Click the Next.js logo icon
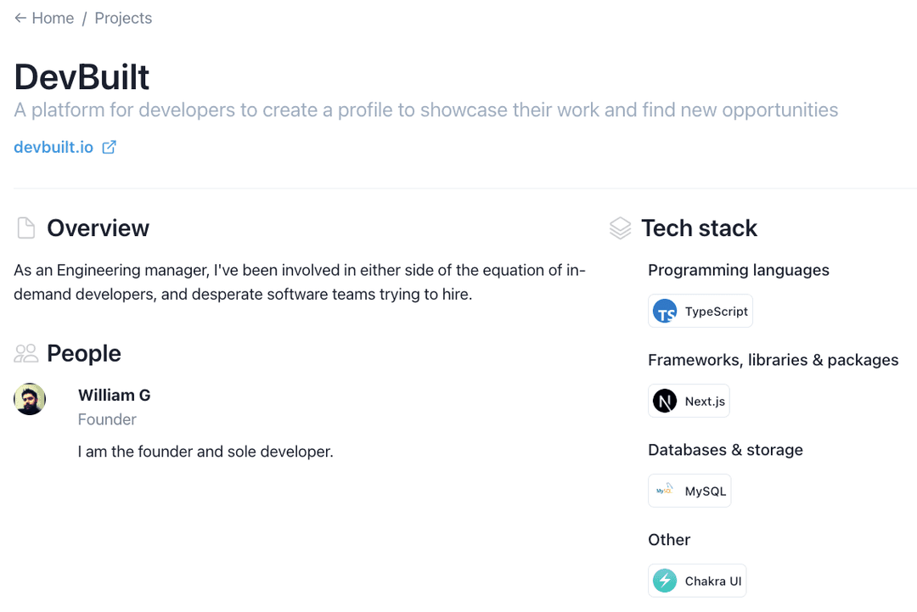 click(x=665, y=401)
